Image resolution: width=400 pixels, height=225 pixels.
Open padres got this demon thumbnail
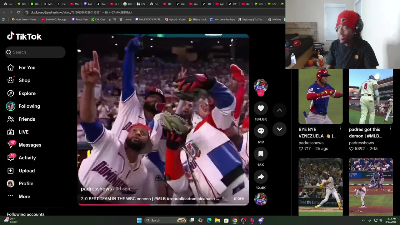371,96
